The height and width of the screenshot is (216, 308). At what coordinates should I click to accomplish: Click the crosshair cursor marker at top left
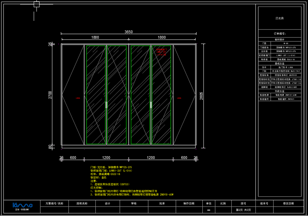pyautogui.click(x=36, y=4)
